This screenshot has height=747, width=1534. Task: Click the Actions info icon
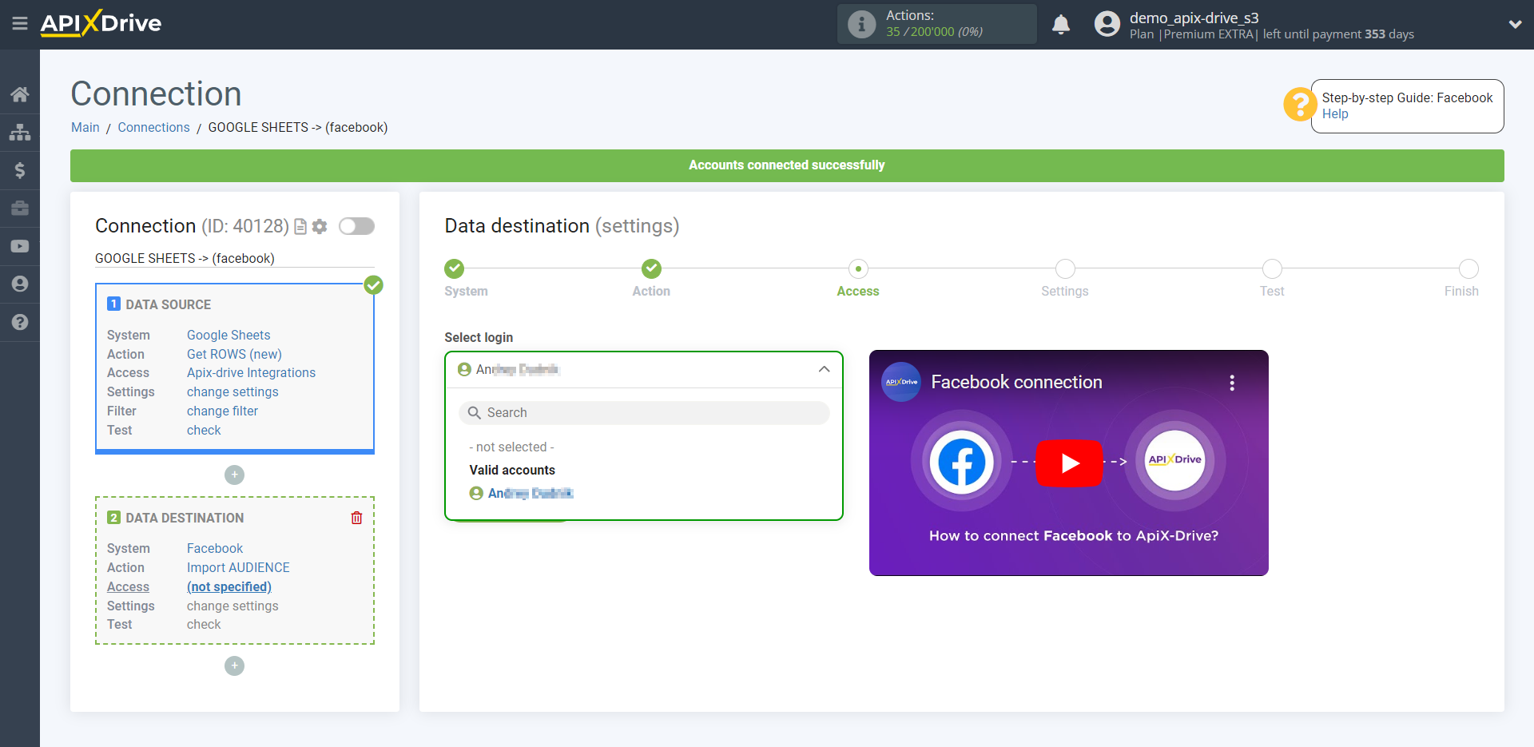pos(861,24)
